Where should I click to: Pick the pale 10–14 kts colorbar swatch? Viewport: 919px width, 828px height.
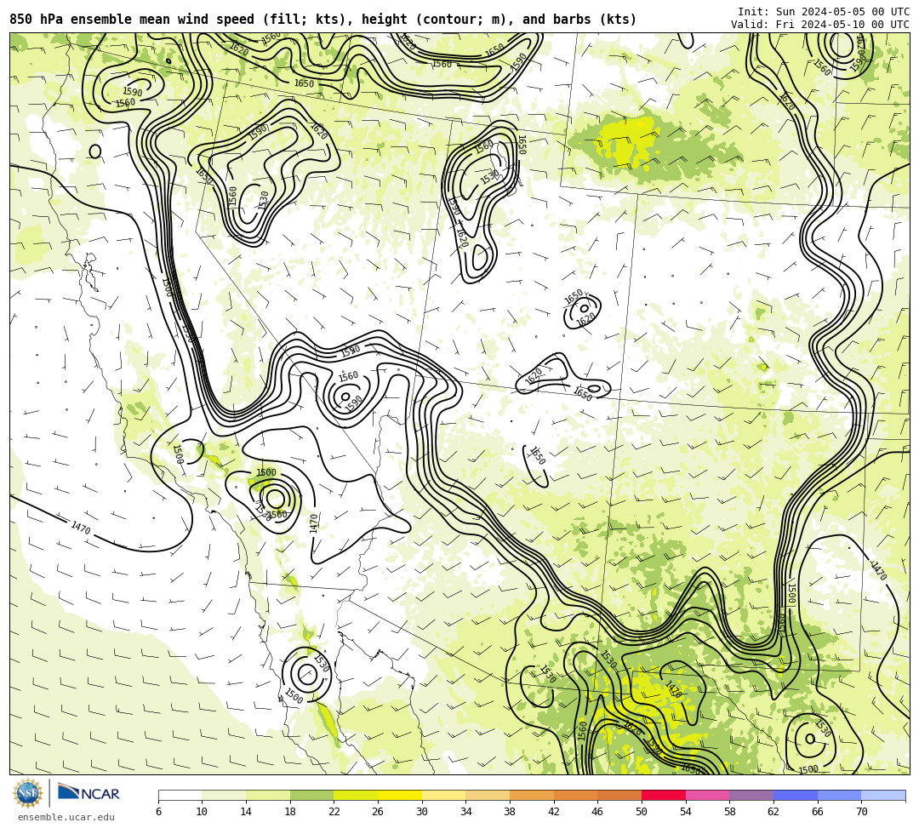point(224,795)
